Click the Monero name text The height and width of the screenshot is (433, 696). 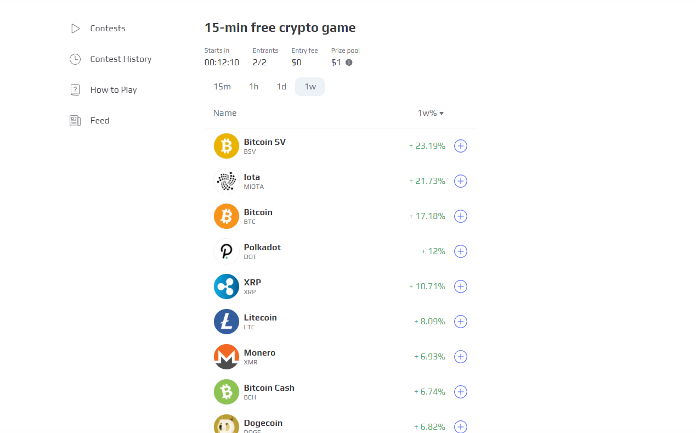point(260,352)
